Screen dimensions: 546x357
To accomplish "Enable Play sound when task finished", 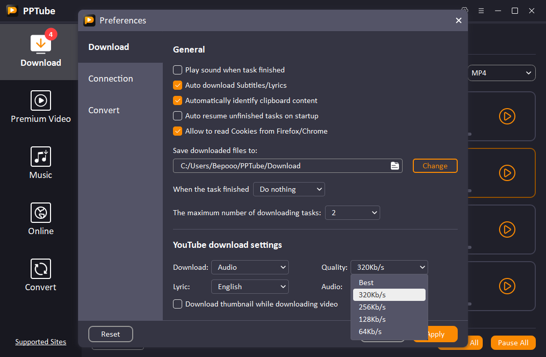I will (177, 70).
